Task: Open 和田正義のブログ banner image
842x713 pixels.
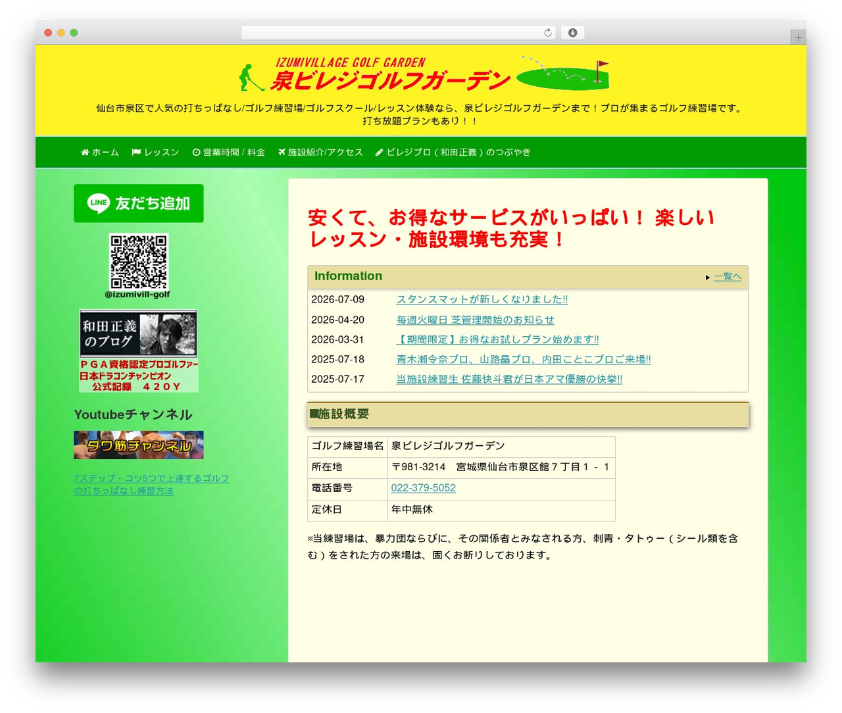Action: [139, 351]
